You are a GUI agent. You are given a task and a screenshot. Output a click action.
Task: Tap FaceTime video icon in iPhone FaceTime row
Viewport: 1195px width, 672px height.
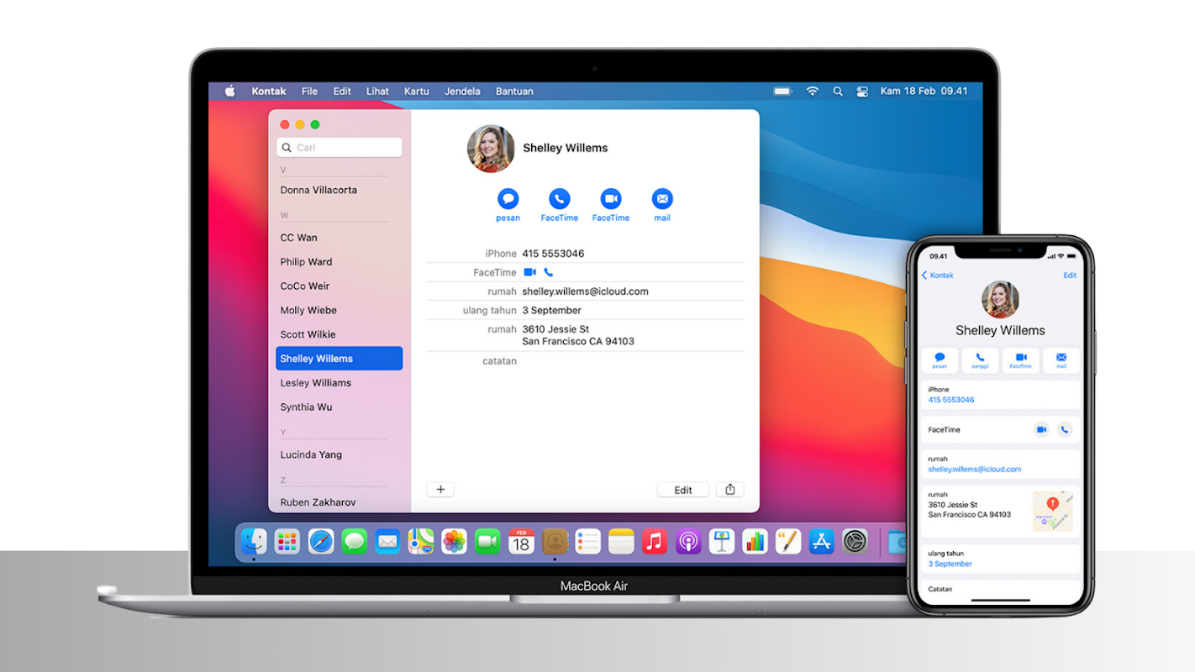click(x=1041, y=429)
